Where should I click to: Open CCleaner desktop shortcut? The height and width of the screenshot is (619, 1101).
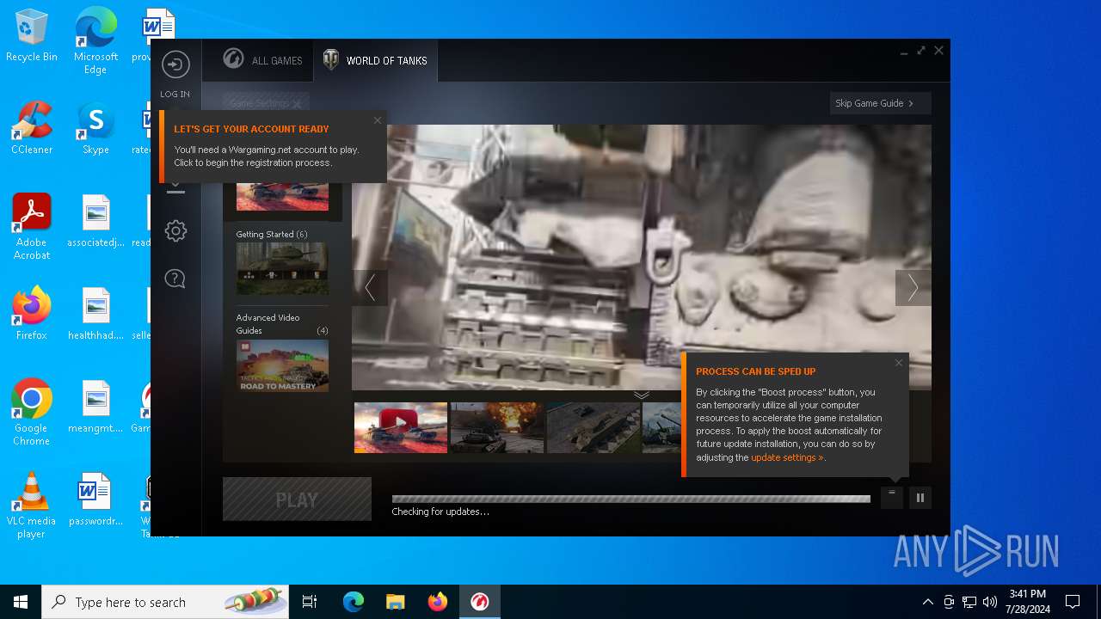(32, 129)
